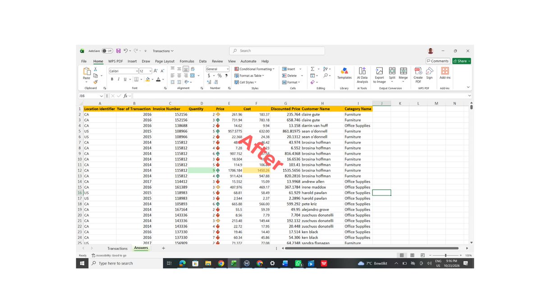Click the horizontal sheet scrollbar
The height and width of the screenshot is (304, 541).
pos(372,248)
